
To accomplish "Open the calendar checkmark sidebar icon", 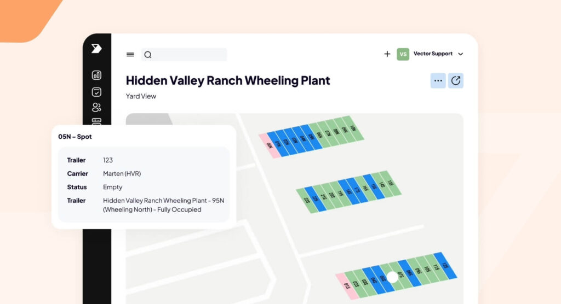I will click(96, 92).
